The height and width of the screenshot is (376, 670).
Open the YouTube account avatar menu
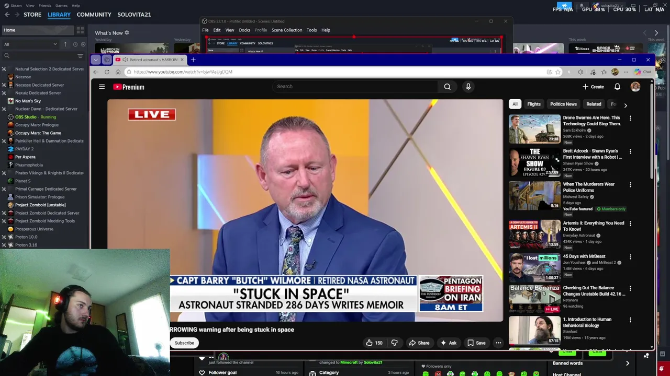pyautogui.click(x=635, y=87)
